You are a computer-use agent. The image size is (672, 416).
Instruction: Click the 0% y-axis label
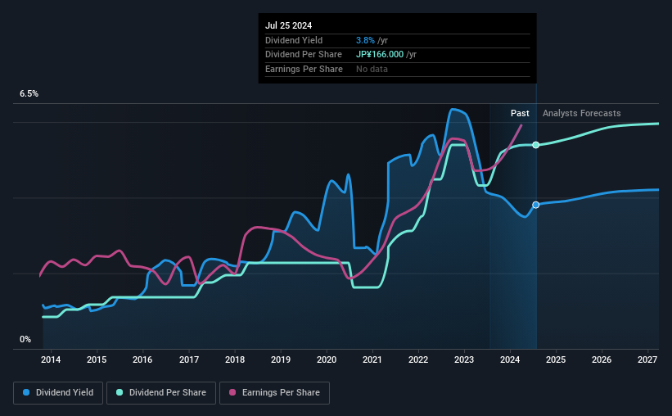(25, 339)
